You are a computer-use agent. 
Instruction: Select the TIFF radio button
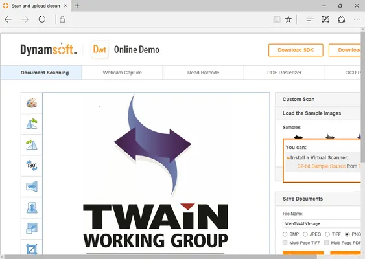pos(327,234)
